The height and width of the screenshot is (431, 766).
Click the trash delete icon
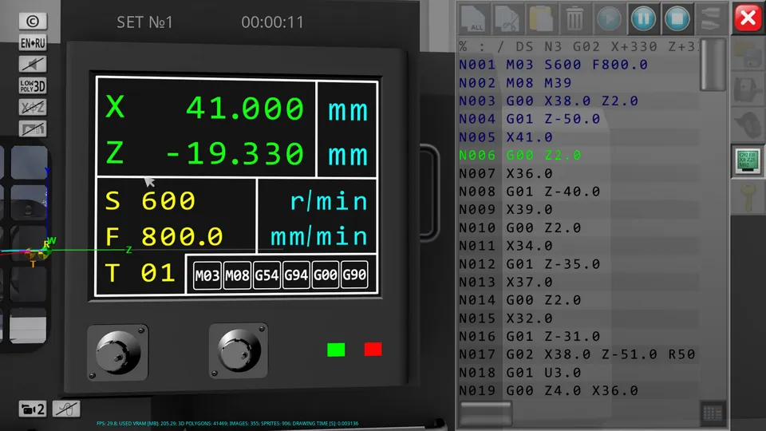click(x=574, y=18)
